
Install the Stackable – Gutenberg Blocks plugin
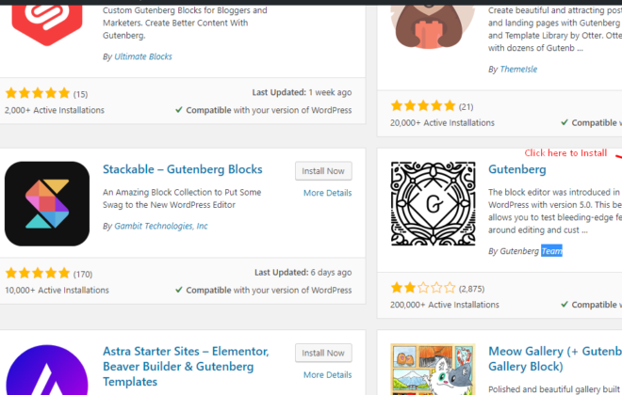[323, 171]
